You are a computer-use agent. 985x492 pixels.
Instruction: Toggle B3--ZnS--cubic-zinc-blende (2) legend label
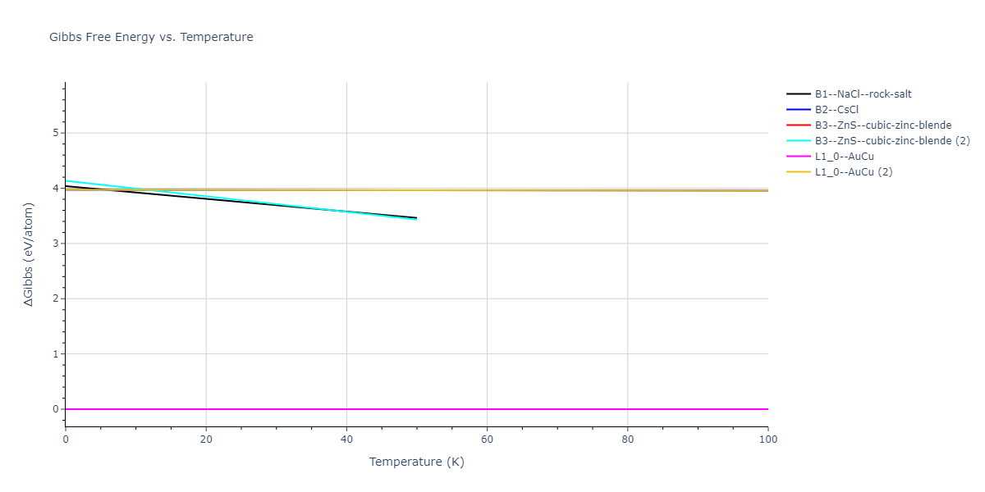click(x=892, y=141)
